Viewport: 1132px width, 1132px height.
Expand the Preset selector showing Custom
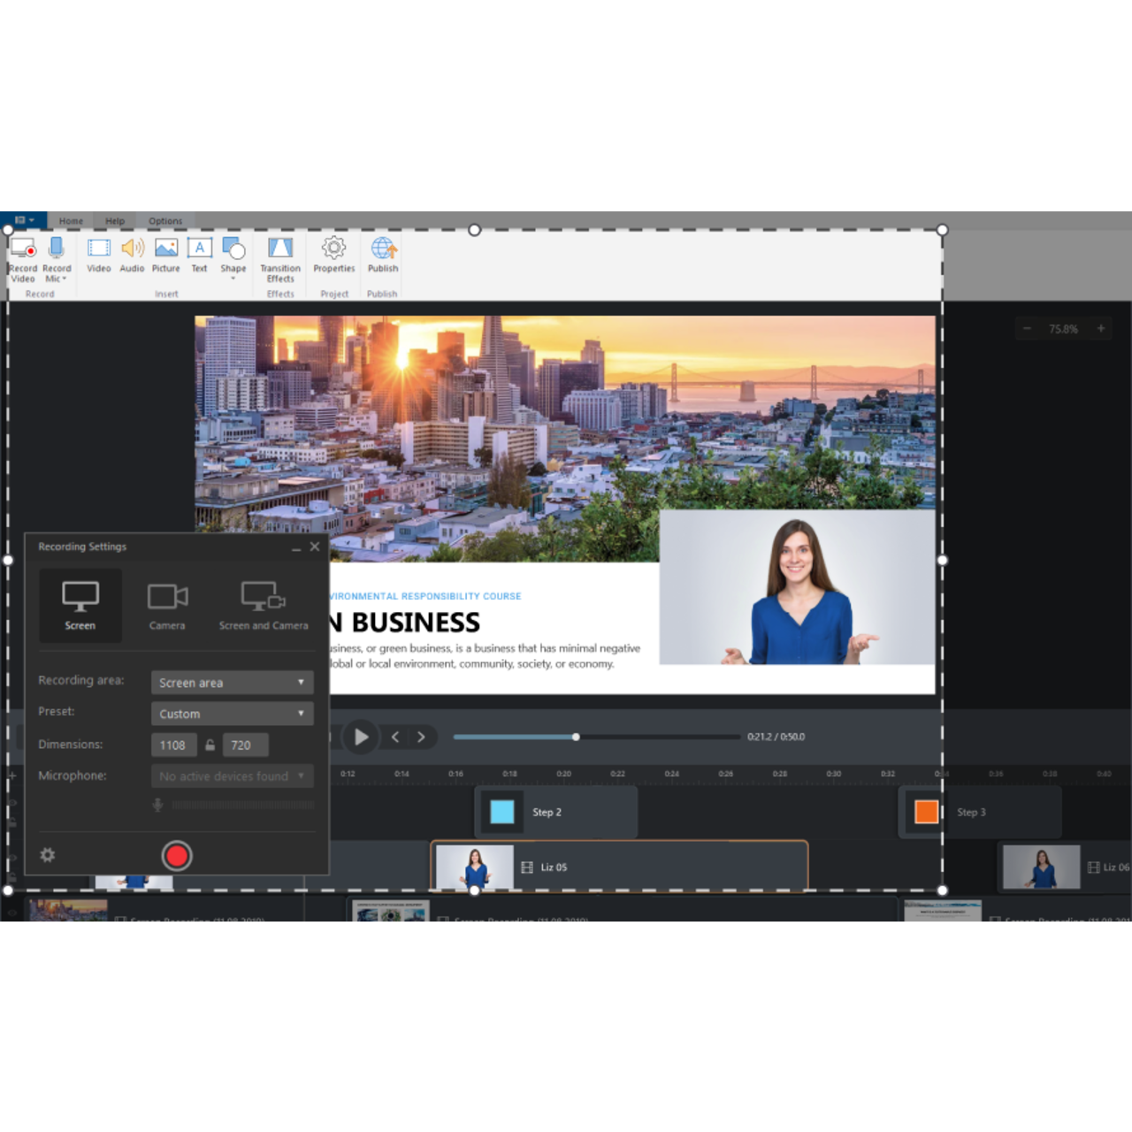(232, 713)
